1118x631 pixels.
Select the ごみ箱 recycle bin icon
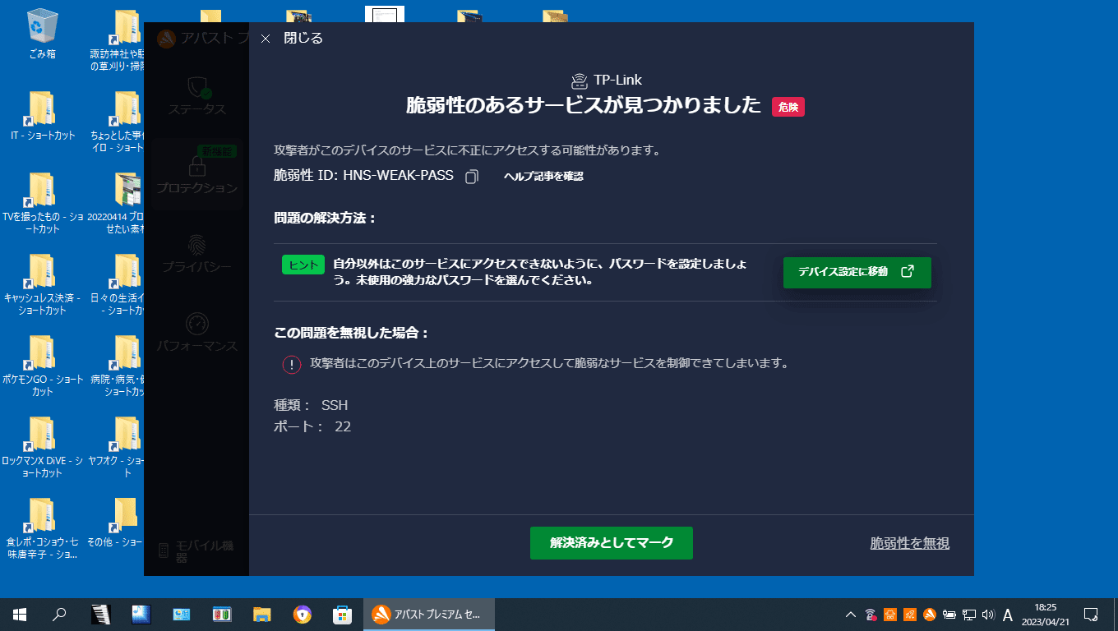tap(41, 35)
